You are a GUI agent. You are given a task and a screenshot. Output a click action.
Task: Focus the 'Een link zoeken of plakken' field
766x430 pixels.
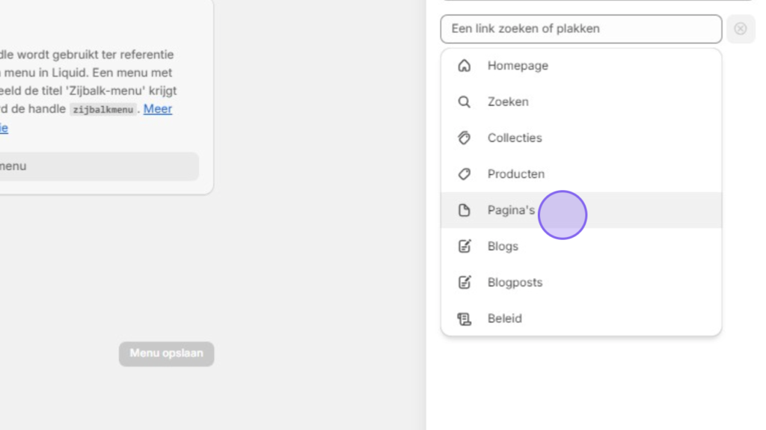580,29
